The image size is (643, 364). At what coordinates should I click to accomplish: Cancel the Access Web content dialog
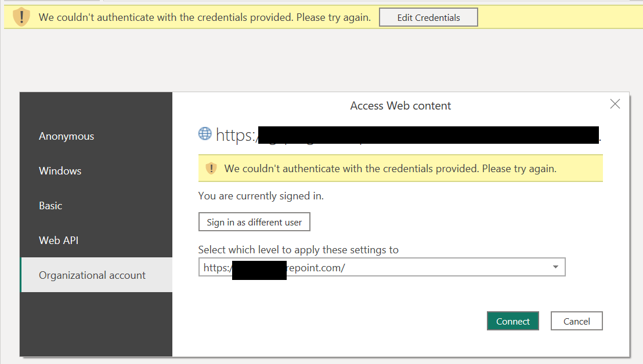577,322
